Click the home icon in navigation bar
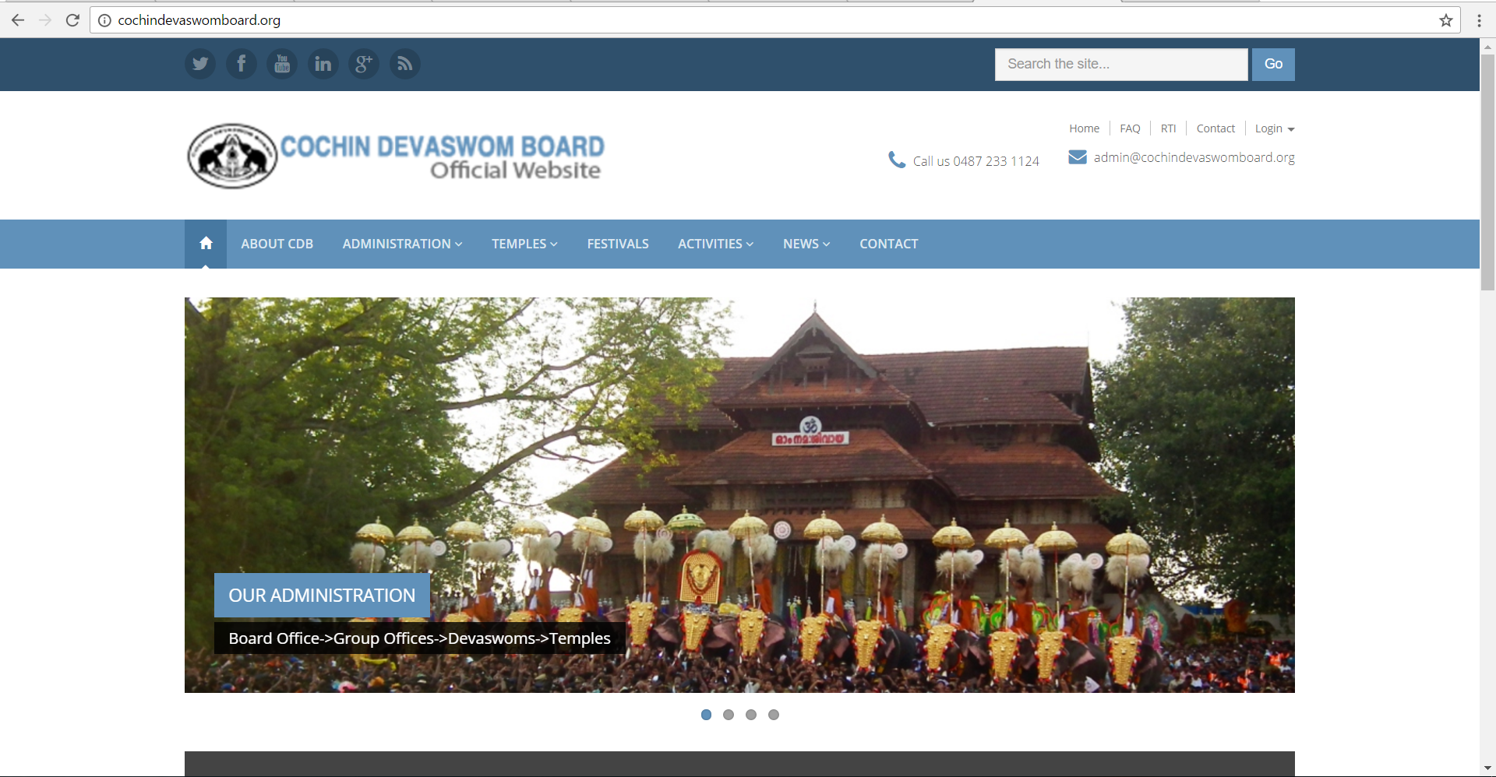Image resolution: width=1496 pixels, height=777 pixels. click(x=206, y=244)
